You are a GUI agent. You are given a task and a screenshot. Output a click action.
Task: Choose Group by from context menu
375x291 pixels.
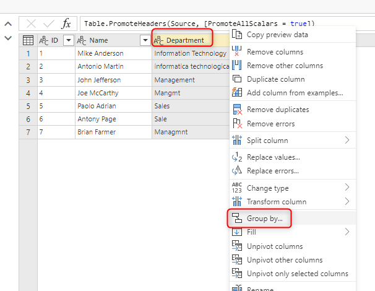point(264,218)
